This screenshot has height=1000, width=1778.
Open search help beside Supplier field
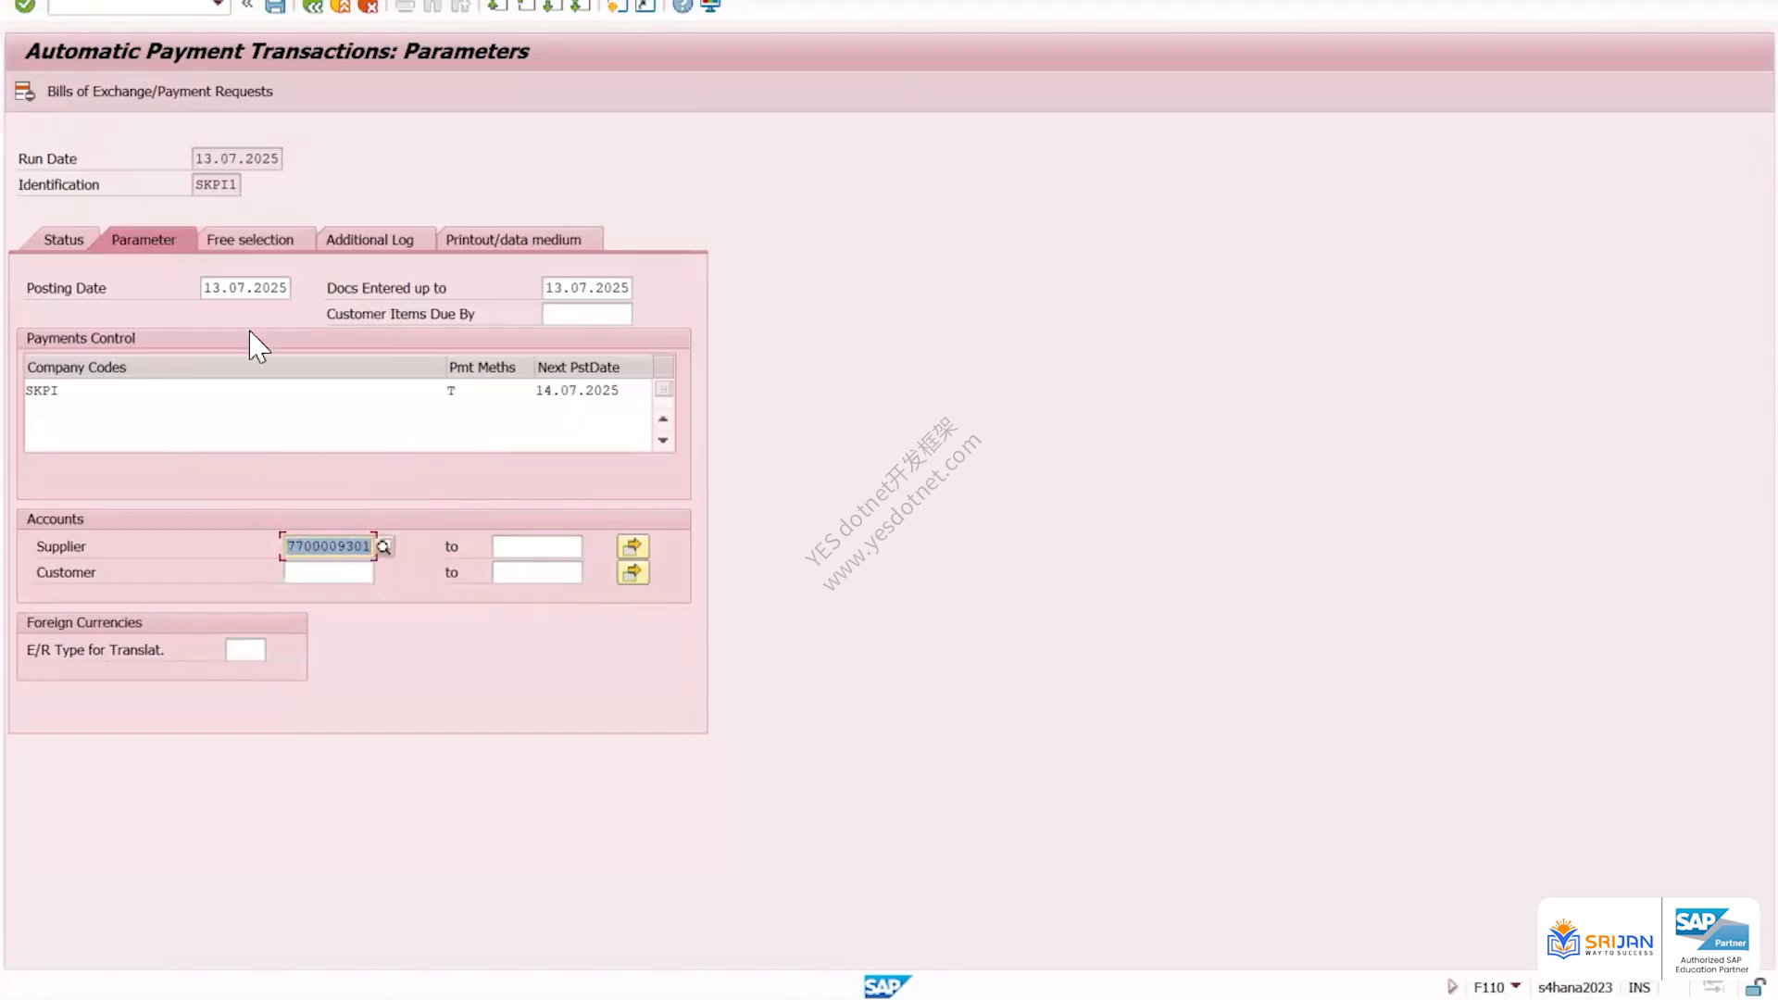click(x=384, y=547)
